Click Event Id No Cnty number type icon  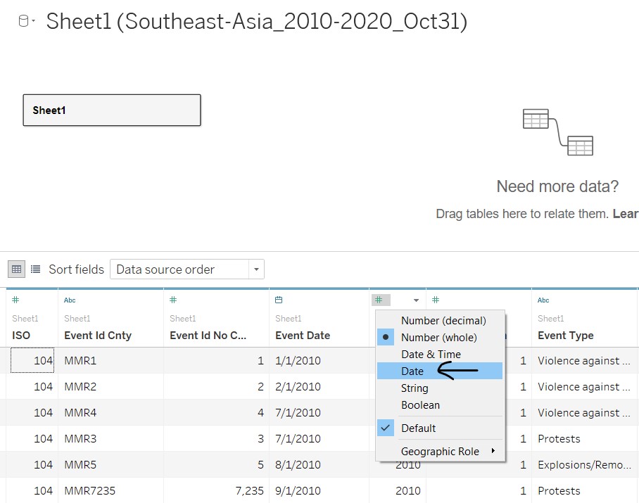pyautogui.click(x=173, y=300)
